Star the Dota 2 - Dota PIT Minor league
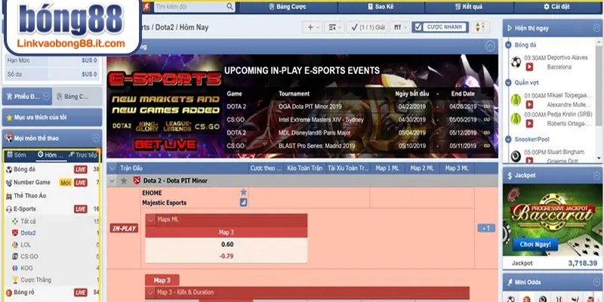The image size is (604, 302). point(123,180)
